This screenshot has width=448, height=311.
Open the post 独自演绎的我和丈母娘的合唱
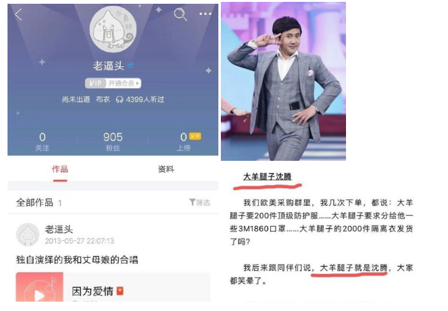[77, 260]
